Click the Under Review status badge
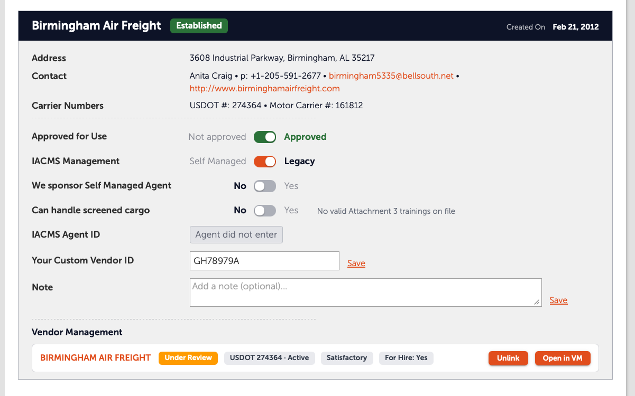Screen dimensions: 635x396 tap(188, 357)
